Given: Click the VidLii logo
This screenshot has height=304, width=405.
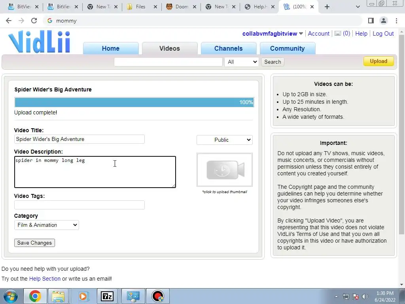Looking at the screenshot, I should click(39, 42).
